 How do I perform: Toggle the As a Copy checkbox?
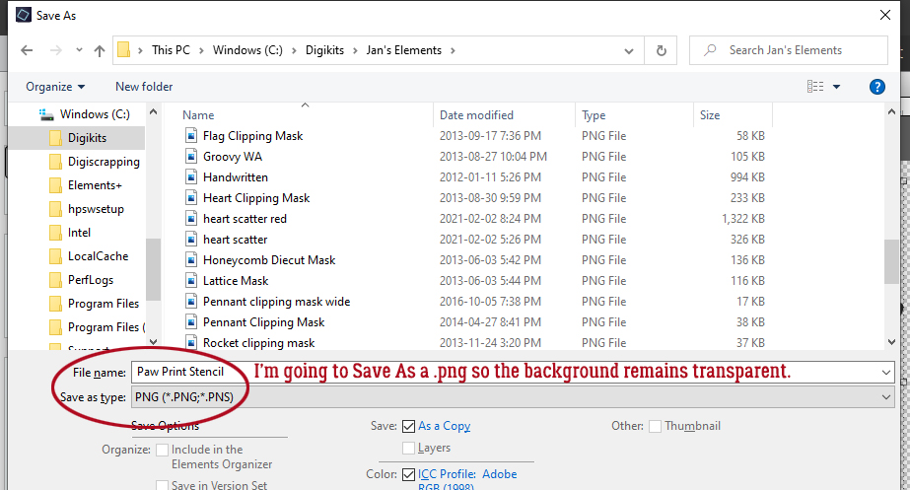408,427
